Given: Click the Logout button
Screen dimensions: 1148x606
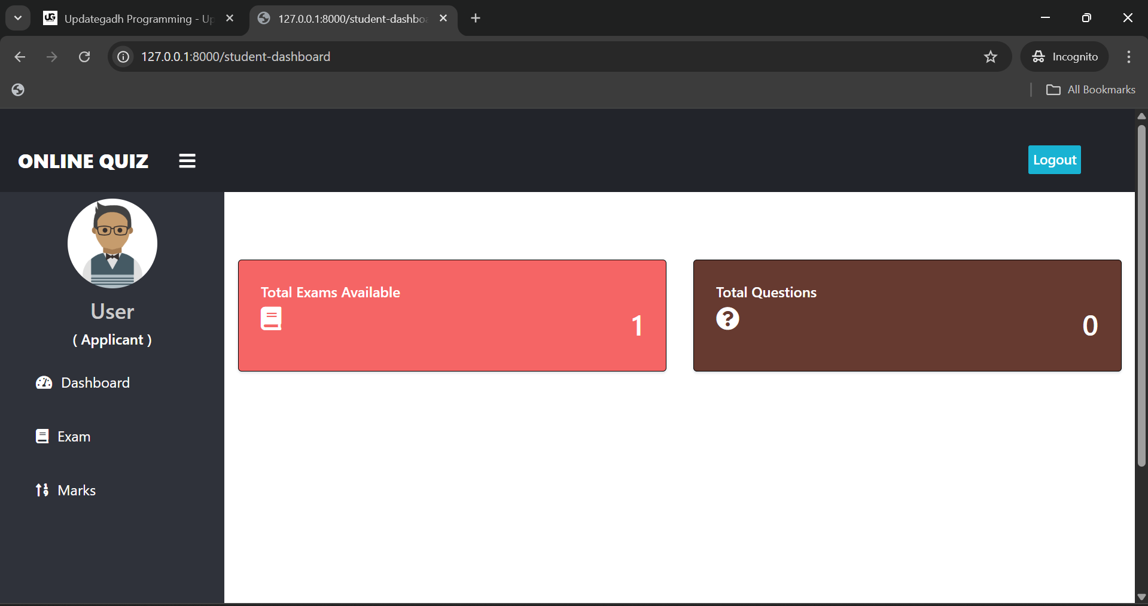Looking at the screenshot, I should (1054, 160).
